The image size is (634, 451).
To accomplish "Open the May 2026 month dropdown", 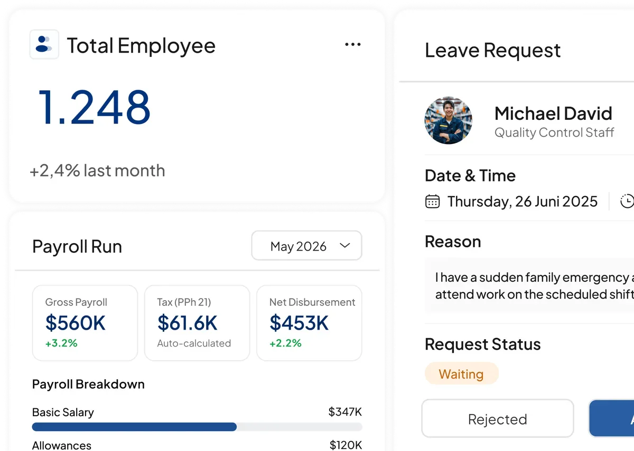I will pyautogui.click(x=306, y=246).
